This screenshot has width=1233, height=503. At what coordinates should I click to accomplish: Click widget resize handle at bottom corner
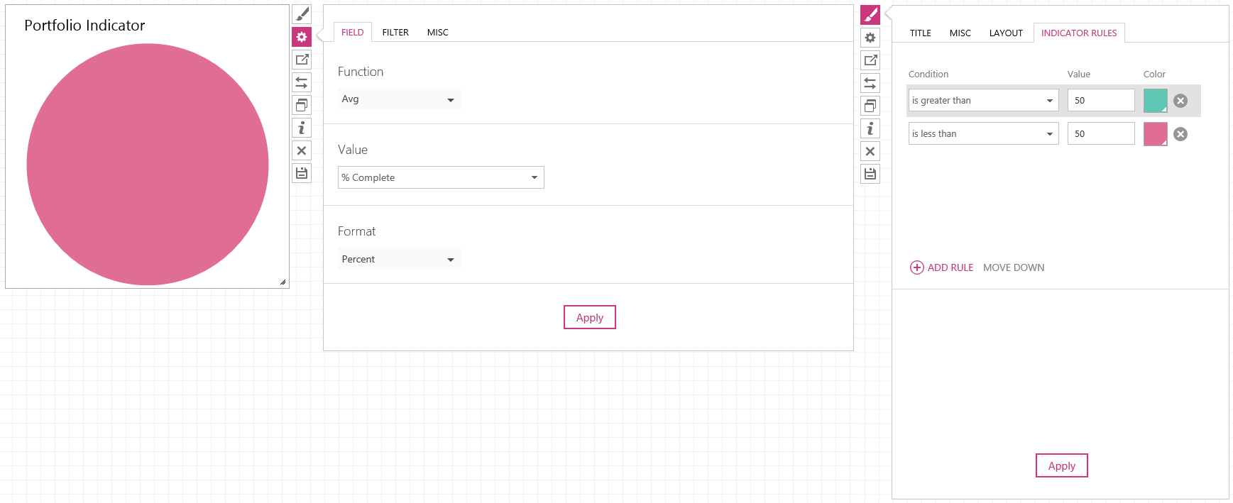tap(283, 282)
